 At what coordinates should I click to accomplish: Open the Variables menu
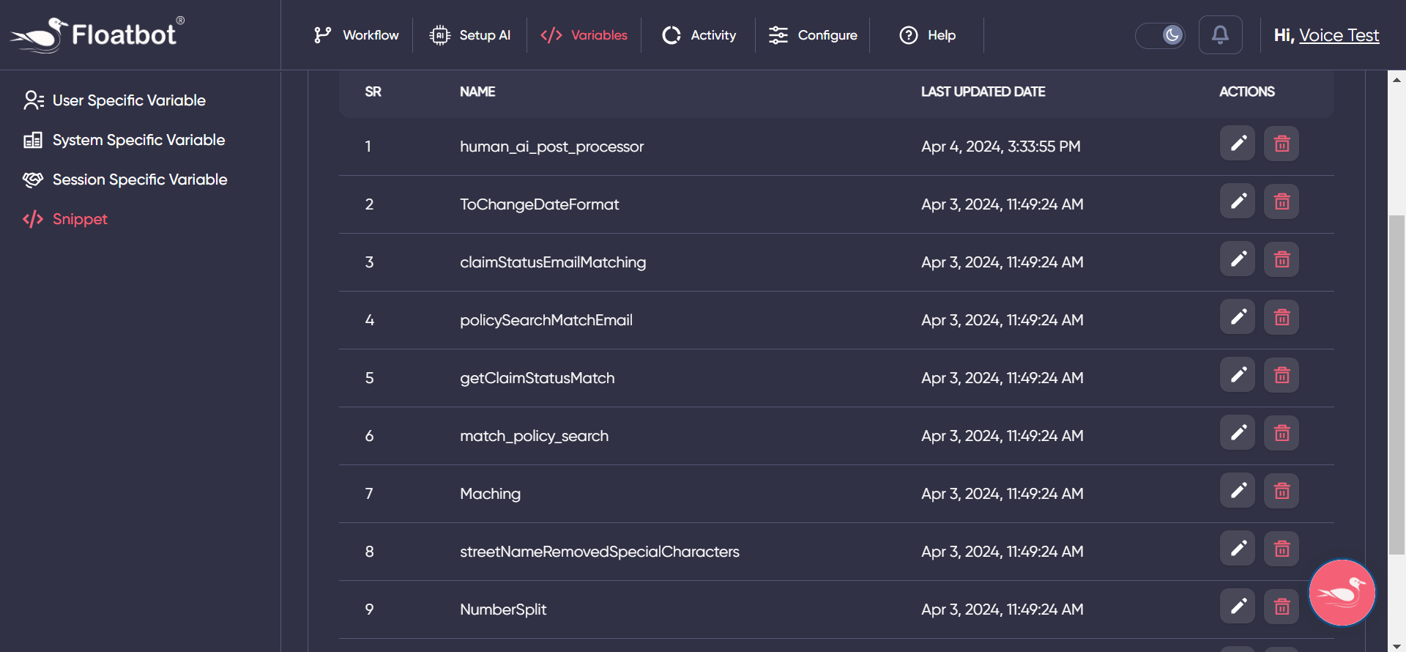(584, 35)
